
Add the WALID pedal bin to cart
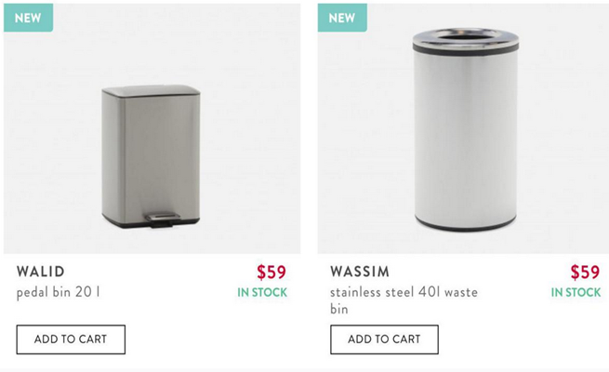[x=71, y=339]
